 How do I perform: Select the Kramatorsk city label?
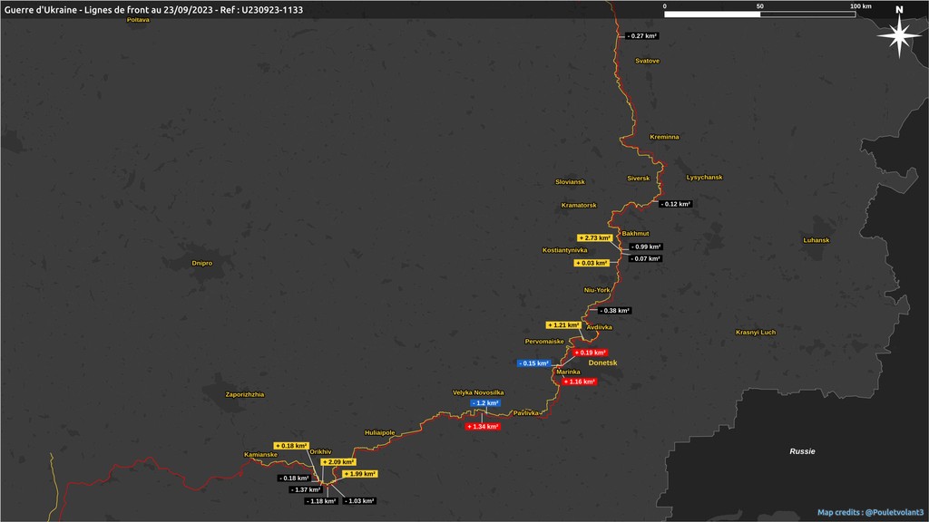pos(579,206)
